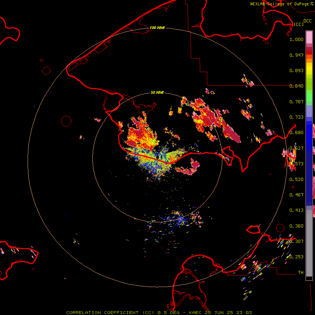The image size is (315, 315).
Task: Pick the orange segment of the color bar
Action: pyautogui.click(x=309, y=61)
